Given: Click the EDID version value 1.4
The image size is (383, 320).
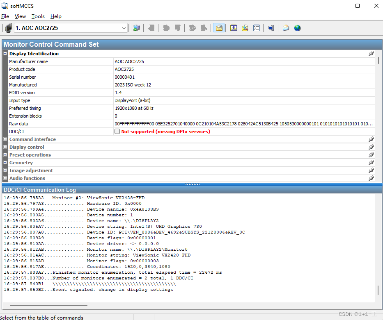Looking at the screenshot, I should [118, 93].
